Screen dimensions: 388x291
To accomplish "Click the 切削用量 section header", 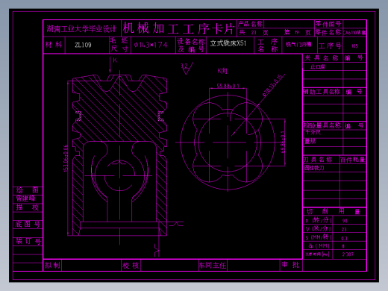I will (334, 211).
